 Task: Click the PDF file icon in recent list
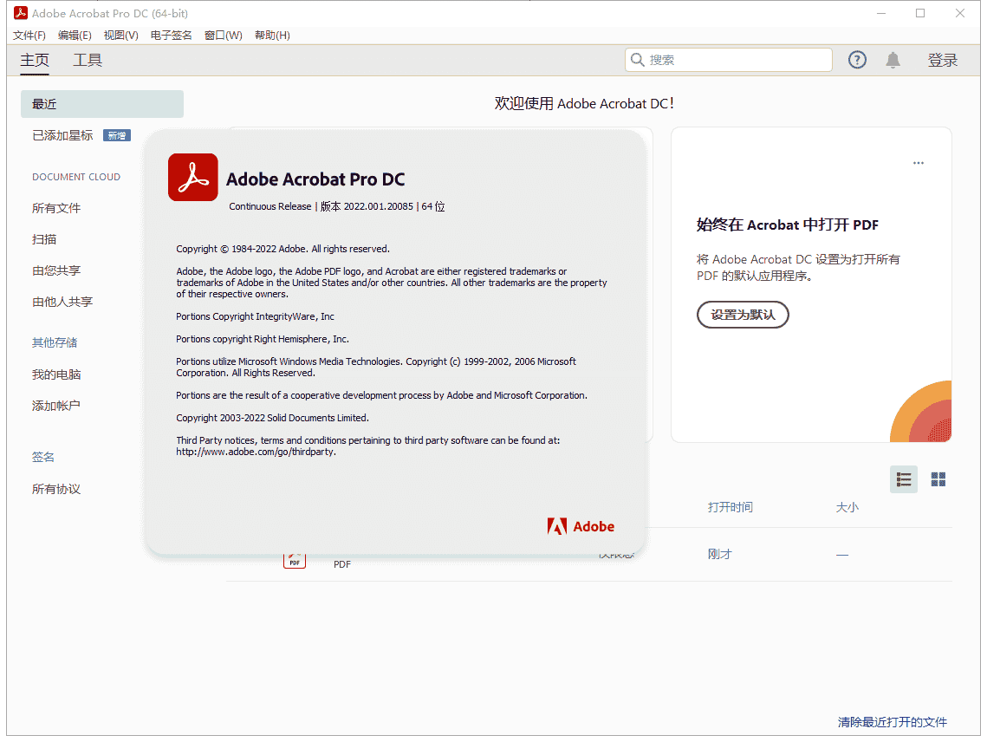295,557
